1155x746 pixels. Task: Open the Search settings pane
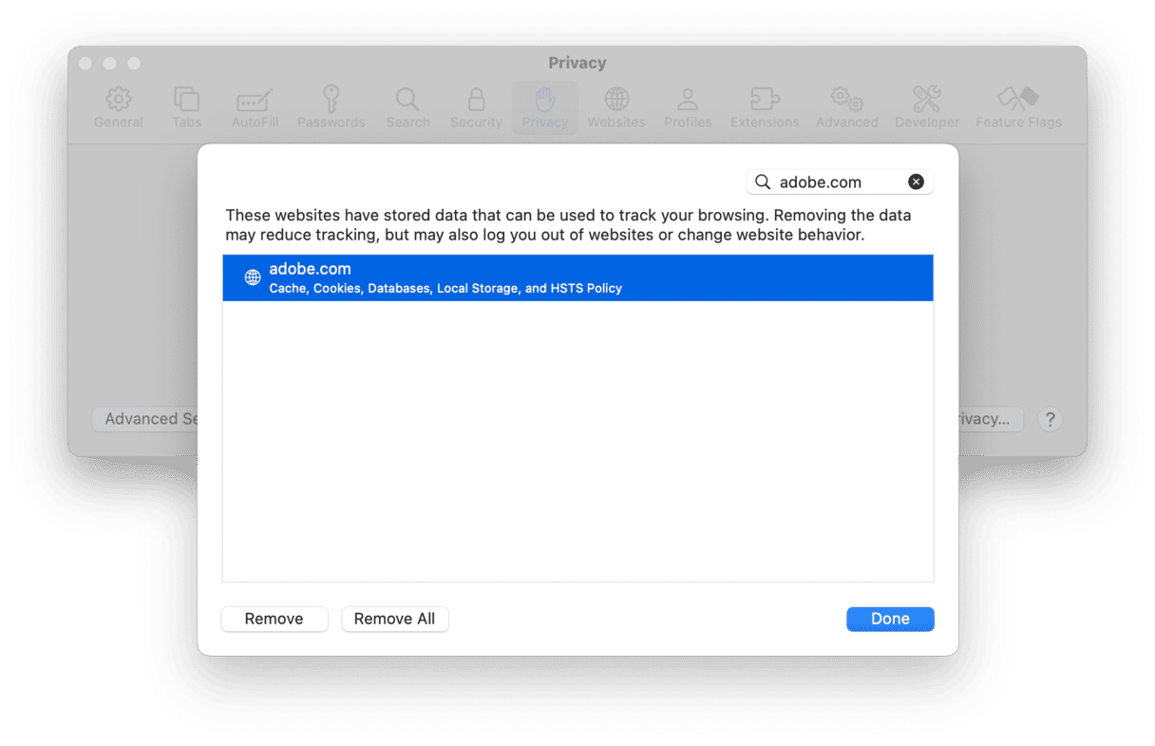(x=407, y=108)
